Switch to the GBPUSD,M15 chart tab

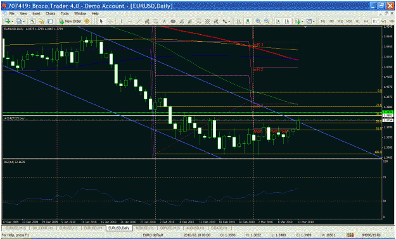click(x=170, y=228)
